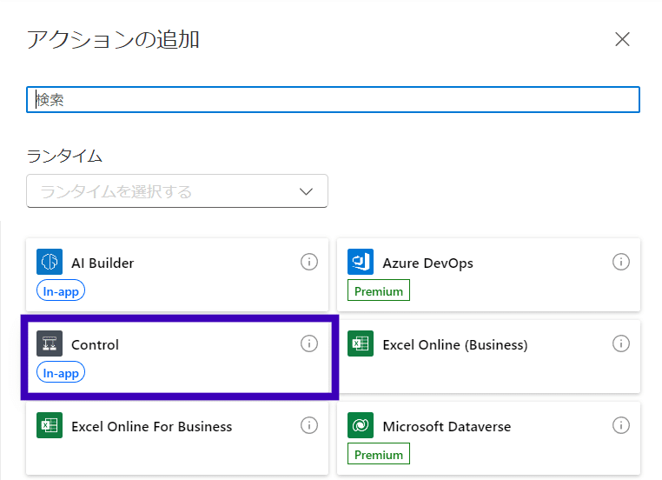Click the Excel Online For Business icon
This screenshot has height=480, width=662.
pyautogui.click(x=50, y=425)
